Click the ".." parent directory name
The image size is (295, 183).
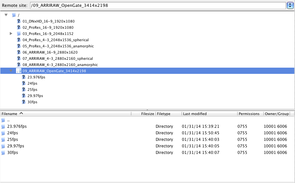9,121
